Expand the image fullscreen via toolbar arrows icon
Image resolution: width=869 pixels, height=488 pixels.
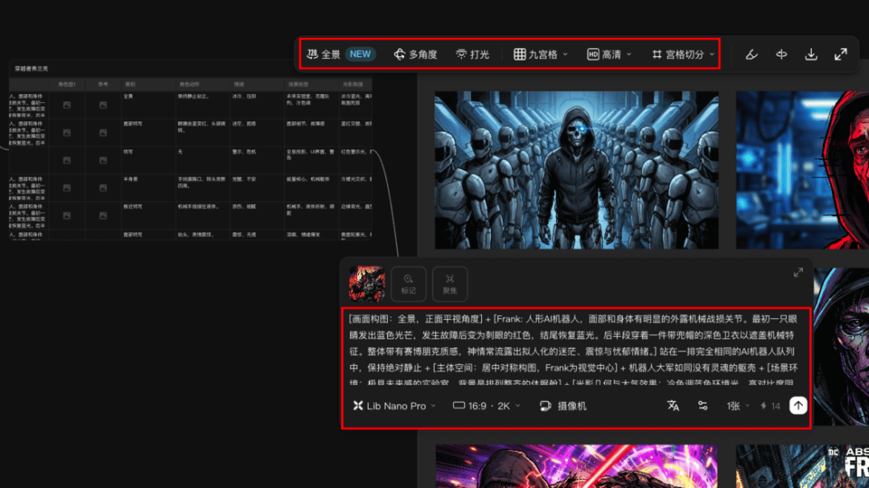tap(841, 55)
